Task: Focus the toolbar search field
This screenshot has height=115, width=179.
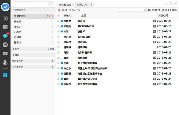Action: (x=132, y=10)
